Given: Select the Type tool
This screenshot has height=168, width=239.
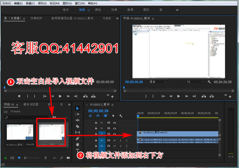Looking at the screenshot, I should (x=77, y=150).
